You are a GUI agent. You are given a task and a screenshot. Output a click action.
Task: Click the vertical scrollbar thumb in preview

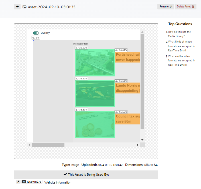[x=143, y=82]
